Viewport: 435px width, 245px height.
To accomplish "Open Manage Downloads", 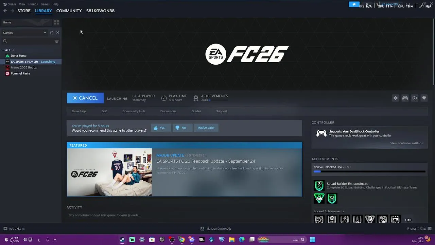I will point(216,229).
